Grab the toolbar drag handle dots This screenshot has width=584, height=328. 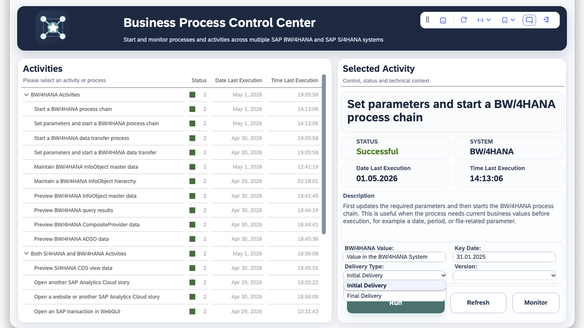tap(428, 20)
